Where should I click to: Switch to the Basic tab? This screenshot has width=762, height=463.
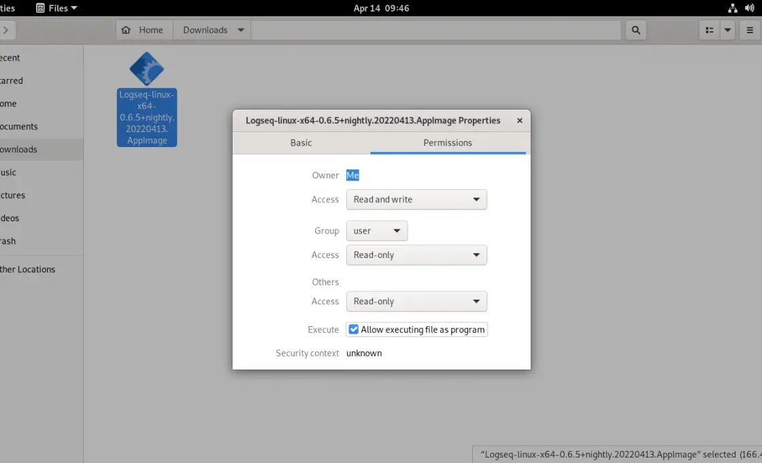(x=301, y=142)
